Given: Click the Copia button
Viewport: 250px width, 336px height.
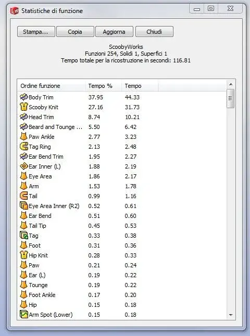Looking at the screenshot, I should [x=75, y=32].
